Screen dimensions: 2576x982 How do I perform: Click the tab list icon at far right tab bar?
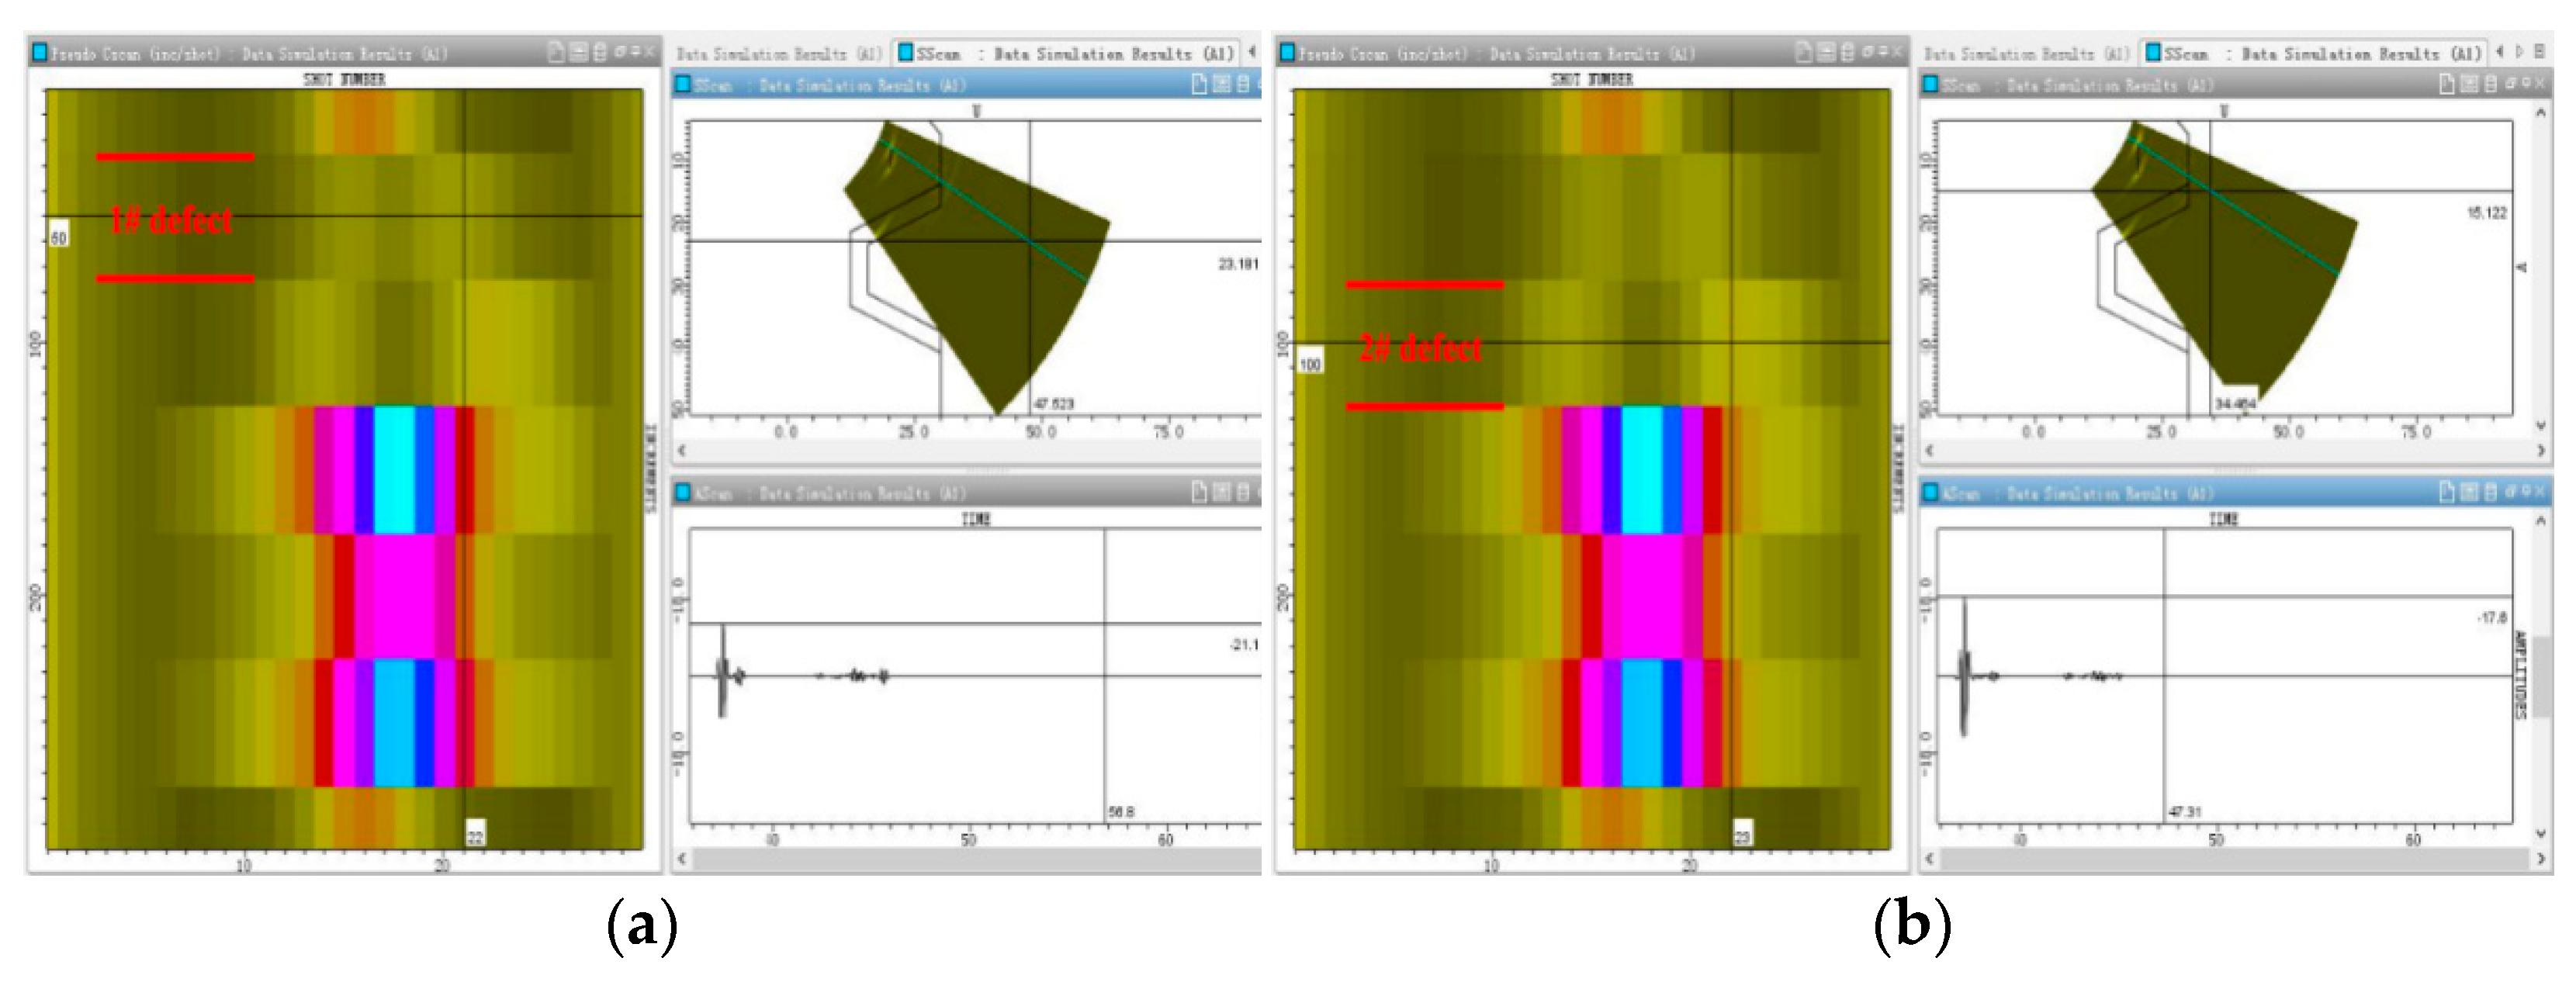2539,52
